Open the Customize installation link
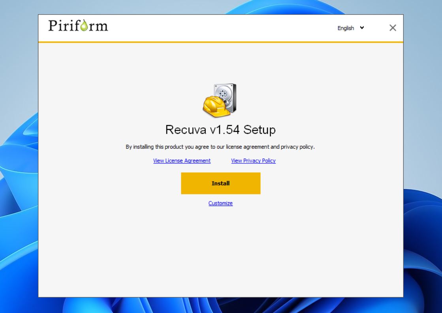The width and height of the screenshot is (442, 313). point(220,203)
